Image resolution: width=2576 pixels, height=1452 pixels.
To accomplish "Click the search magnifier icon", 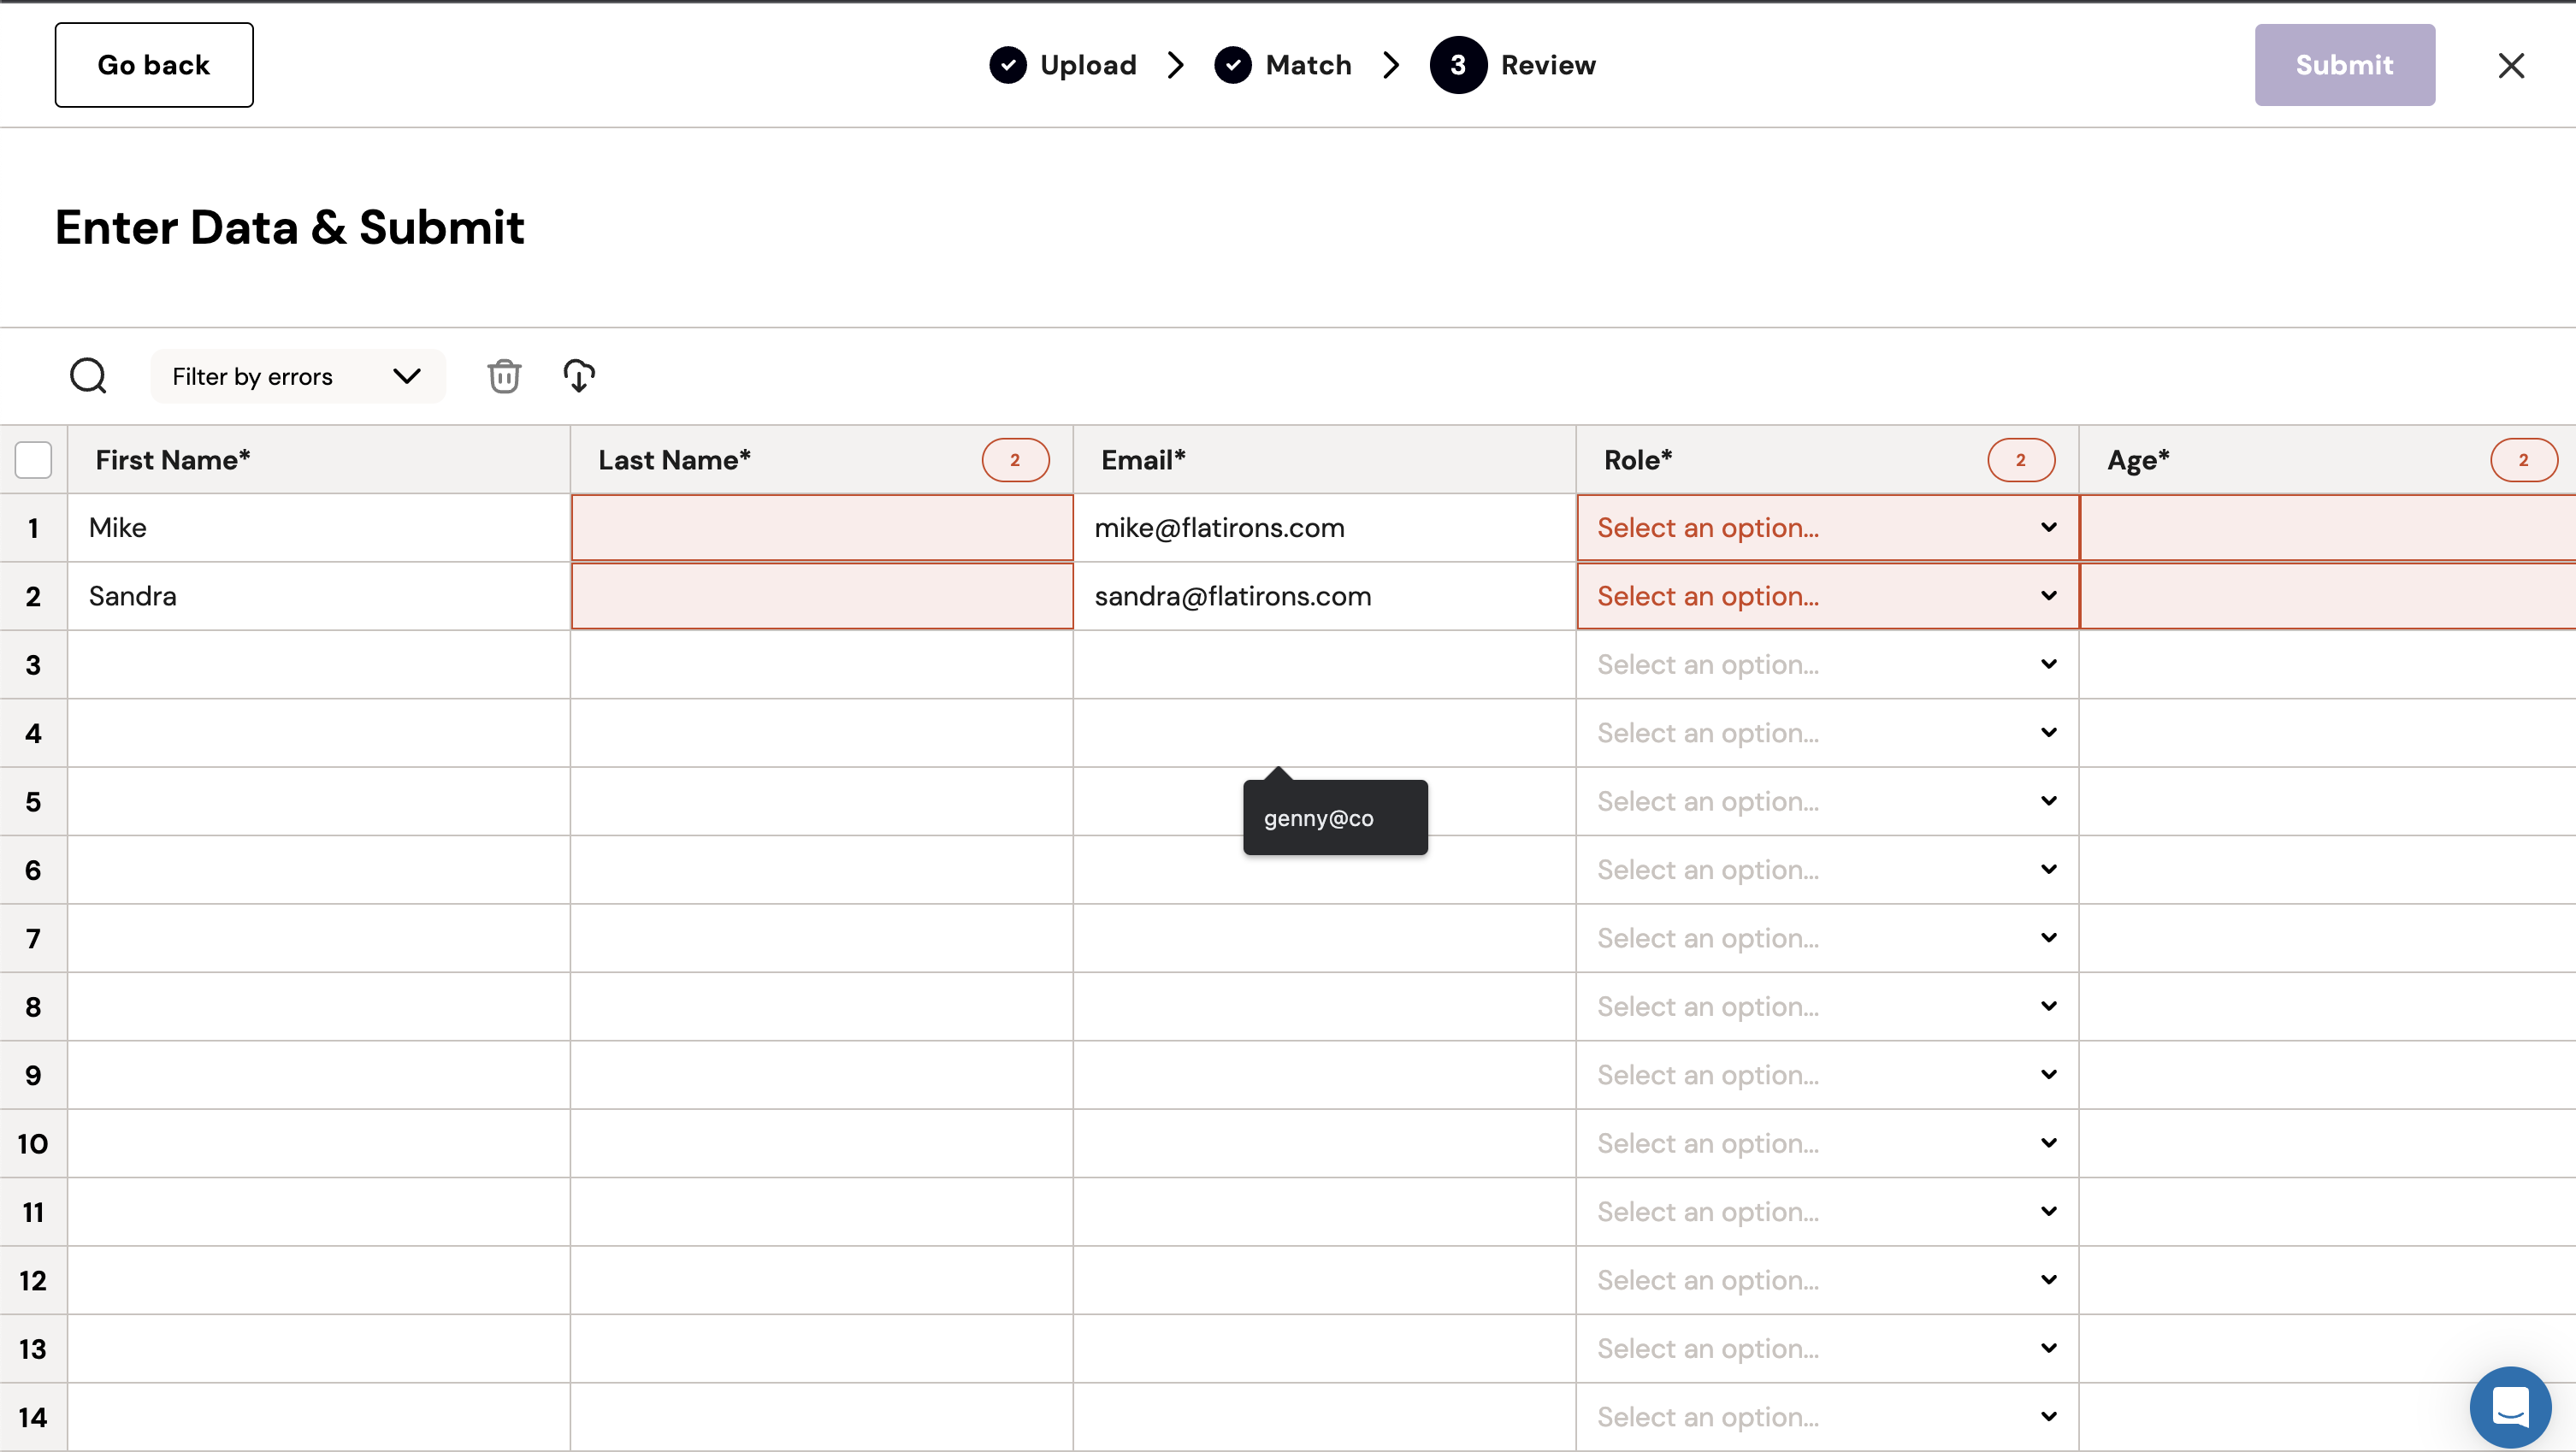I will [88, 376].
